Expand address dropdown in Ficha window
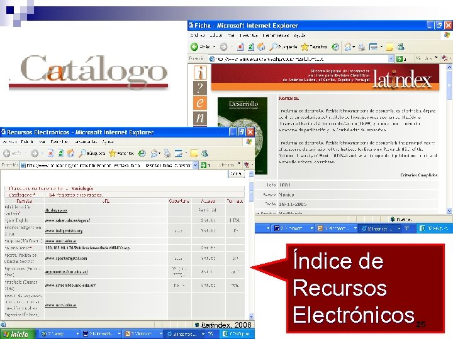Screen dimensions: 453x339 point(391,59)
